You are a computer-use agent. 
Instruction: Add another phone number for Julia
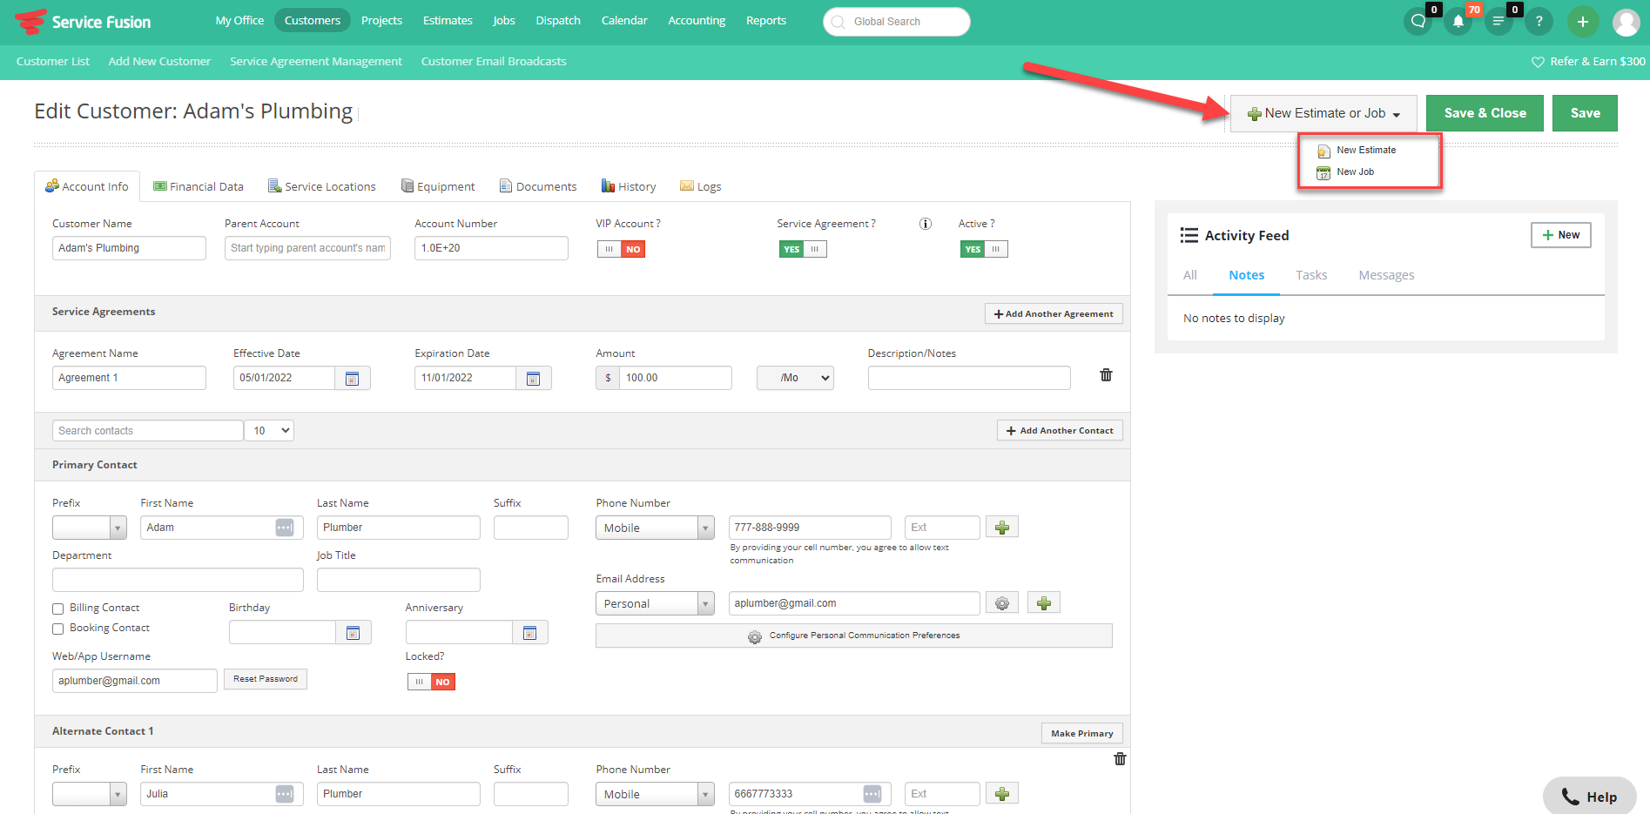click(1002, 794)
